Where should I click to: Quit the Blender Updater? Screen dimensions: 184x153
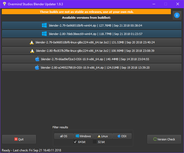point(19,139)
